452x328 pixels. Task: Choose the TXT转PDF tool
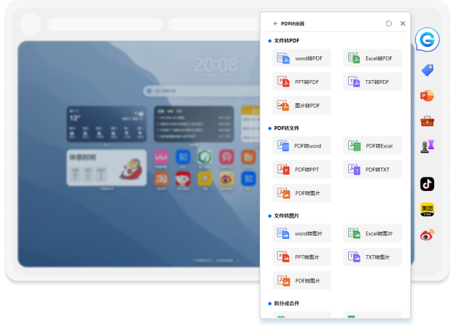[x=372, y=82]
